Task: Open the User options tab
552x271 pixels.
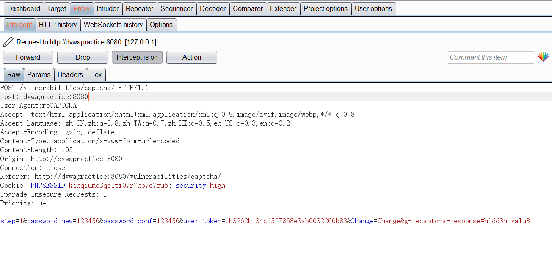Action: coord(373,8)
